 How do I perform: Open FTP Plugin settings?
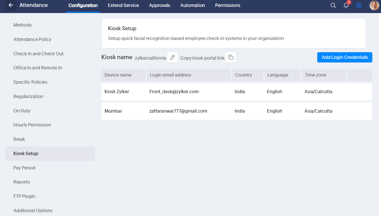(24, 196)
